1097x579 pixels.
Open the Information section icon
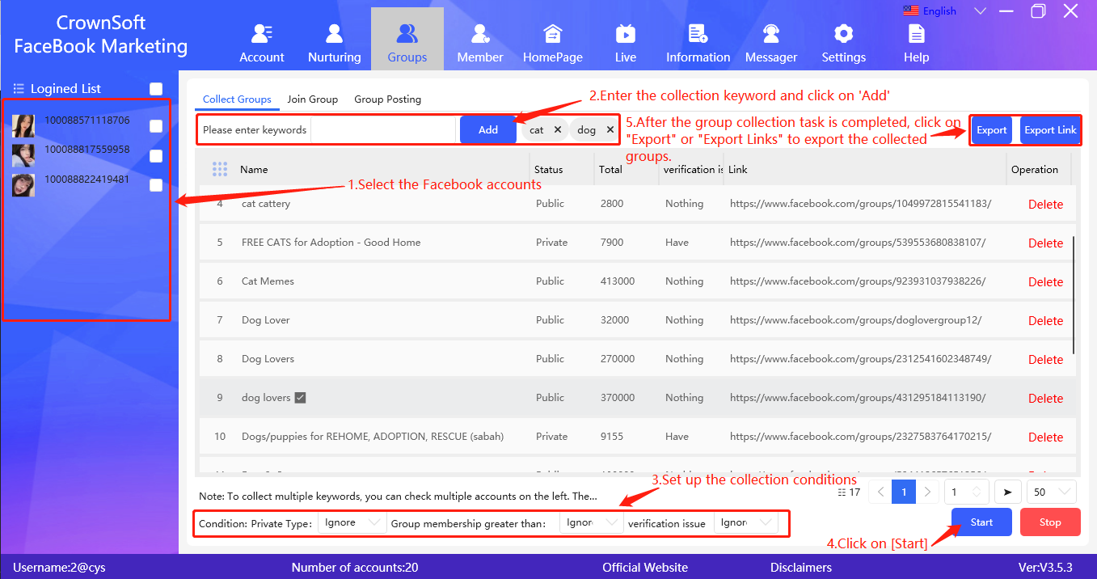[x=698, y=34]
